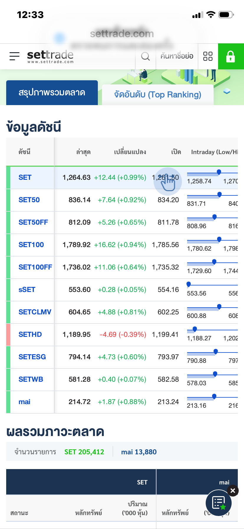
Task: Tap the green padlock login icon
Action: [x=231, y=56]
